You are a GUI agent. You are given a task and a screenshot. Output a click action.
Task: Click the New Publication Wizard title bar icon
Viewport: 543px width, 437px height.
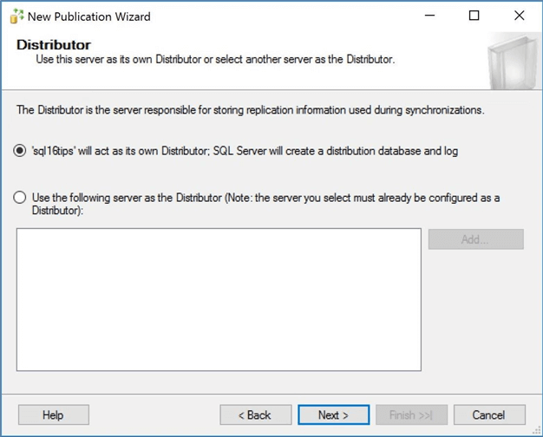[16, 16]
